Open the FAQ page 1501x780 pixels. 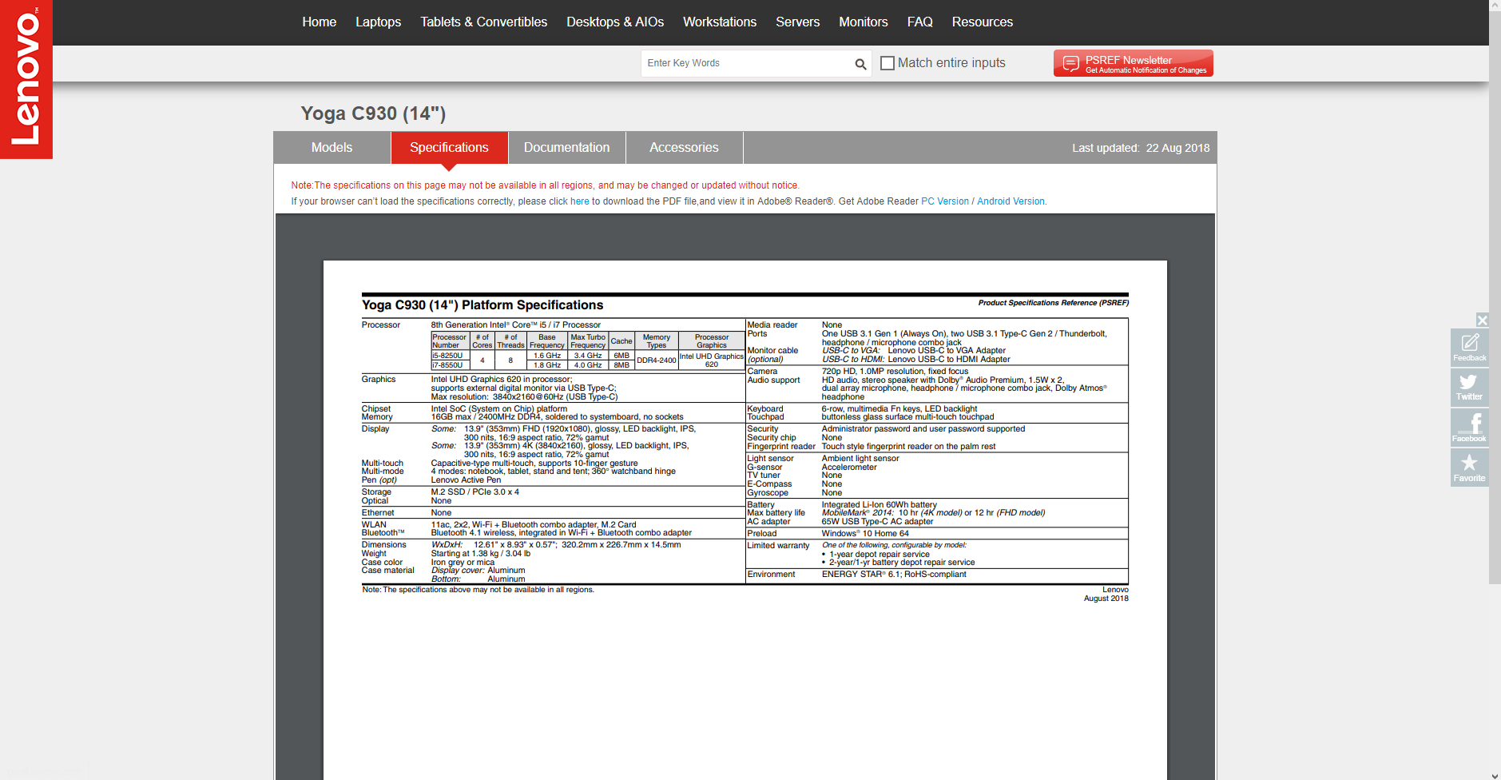coord(920,22)
